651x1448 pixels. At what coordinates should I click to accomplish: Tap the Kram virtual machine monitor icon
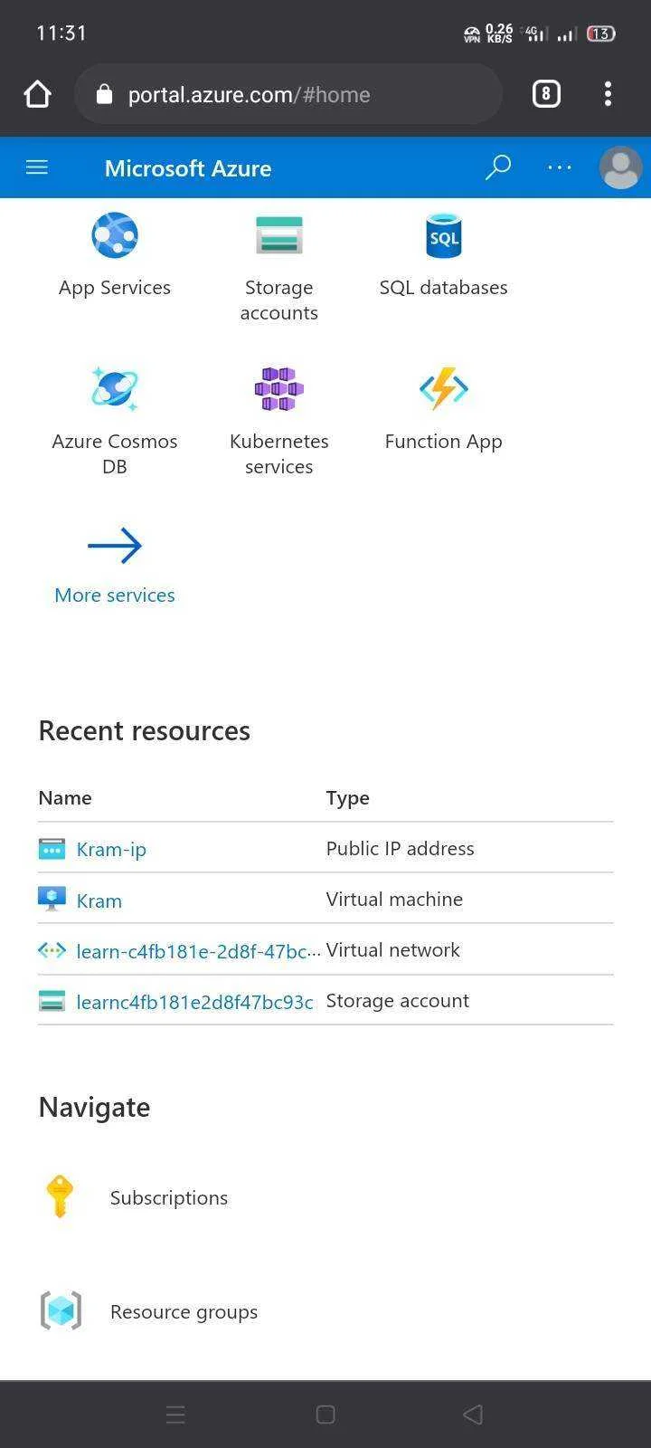[x=52, y=899]
